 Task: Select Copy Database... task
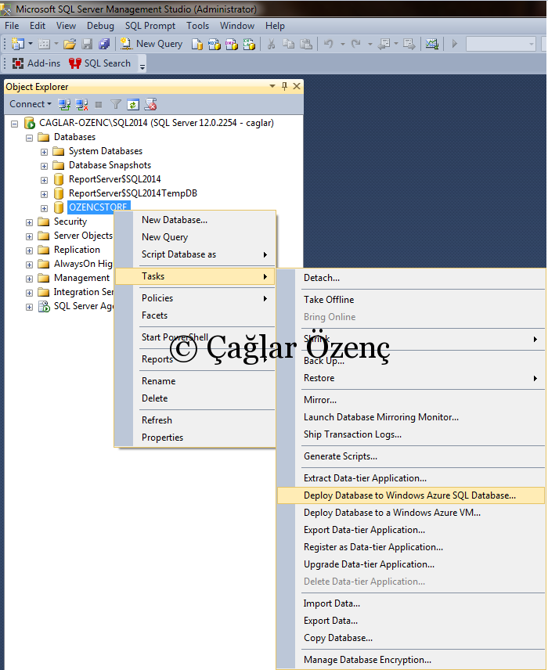click(x=411, y=639)
